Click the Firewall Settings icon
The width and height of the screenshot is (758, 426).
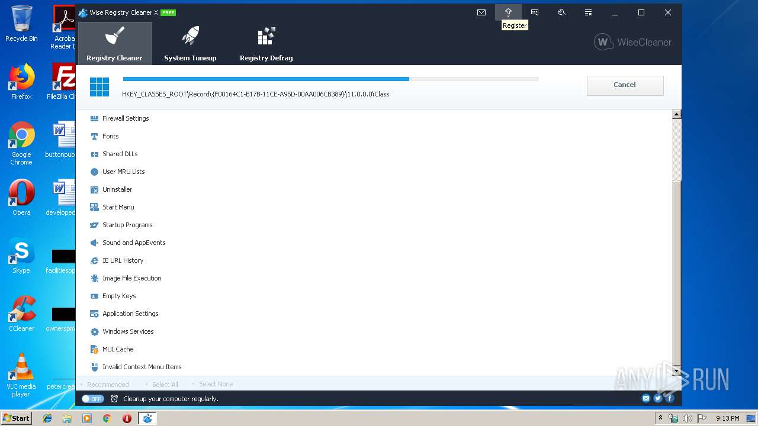pyautogui.click(x=94, y=118)
